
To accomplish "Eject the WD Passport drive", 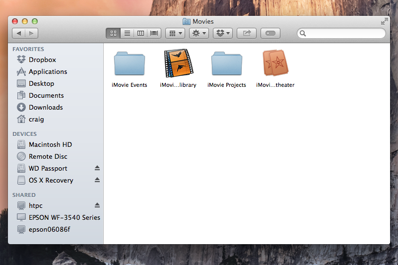I will [97, 168].
